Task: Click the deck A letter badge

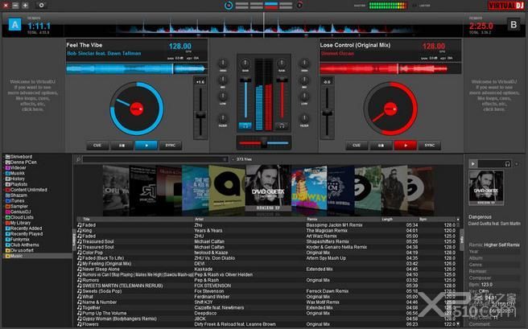Action: click(x=14, y=25)
